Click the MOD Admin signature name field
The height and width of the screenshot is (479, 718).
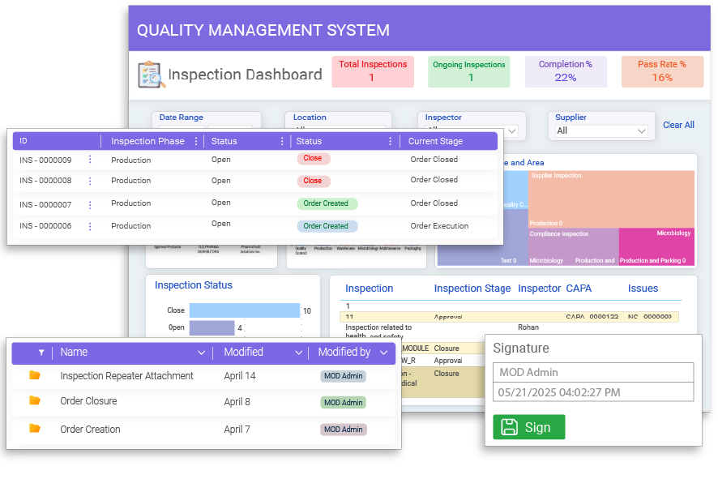[x=592, y=372]
